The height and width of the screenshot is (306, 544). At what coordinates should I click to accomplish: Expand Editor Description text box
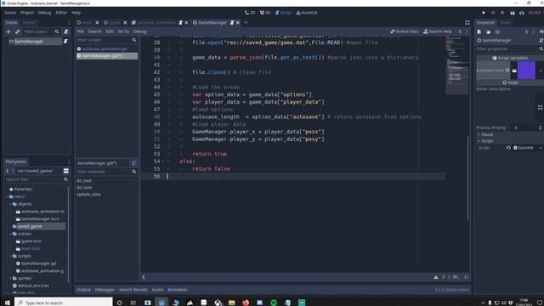pyautogui.click(x=541, y=108)
